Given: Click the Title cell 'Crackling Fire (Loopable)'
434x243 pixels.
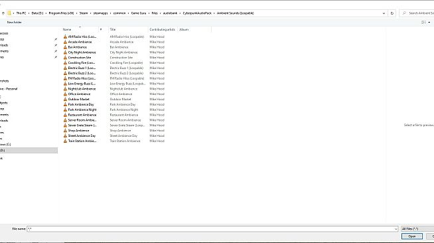Looking at the screenshot, I should (126, 63).
